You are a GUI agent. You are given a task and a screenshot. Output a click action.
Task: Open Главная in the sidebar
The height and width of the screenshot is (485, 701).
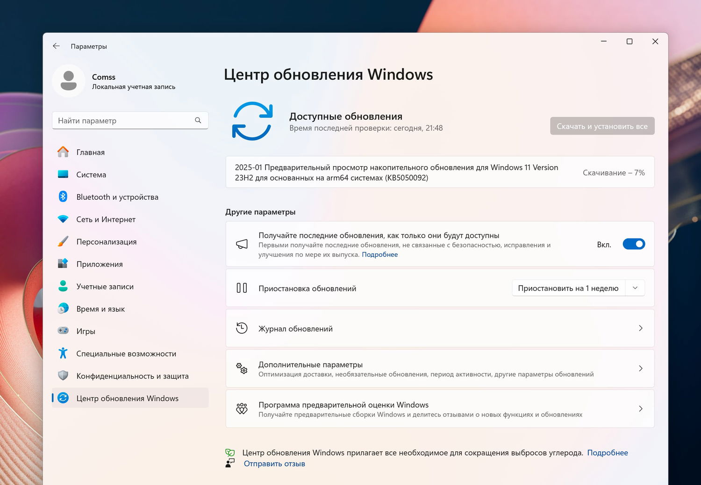[x=130, y=152]
